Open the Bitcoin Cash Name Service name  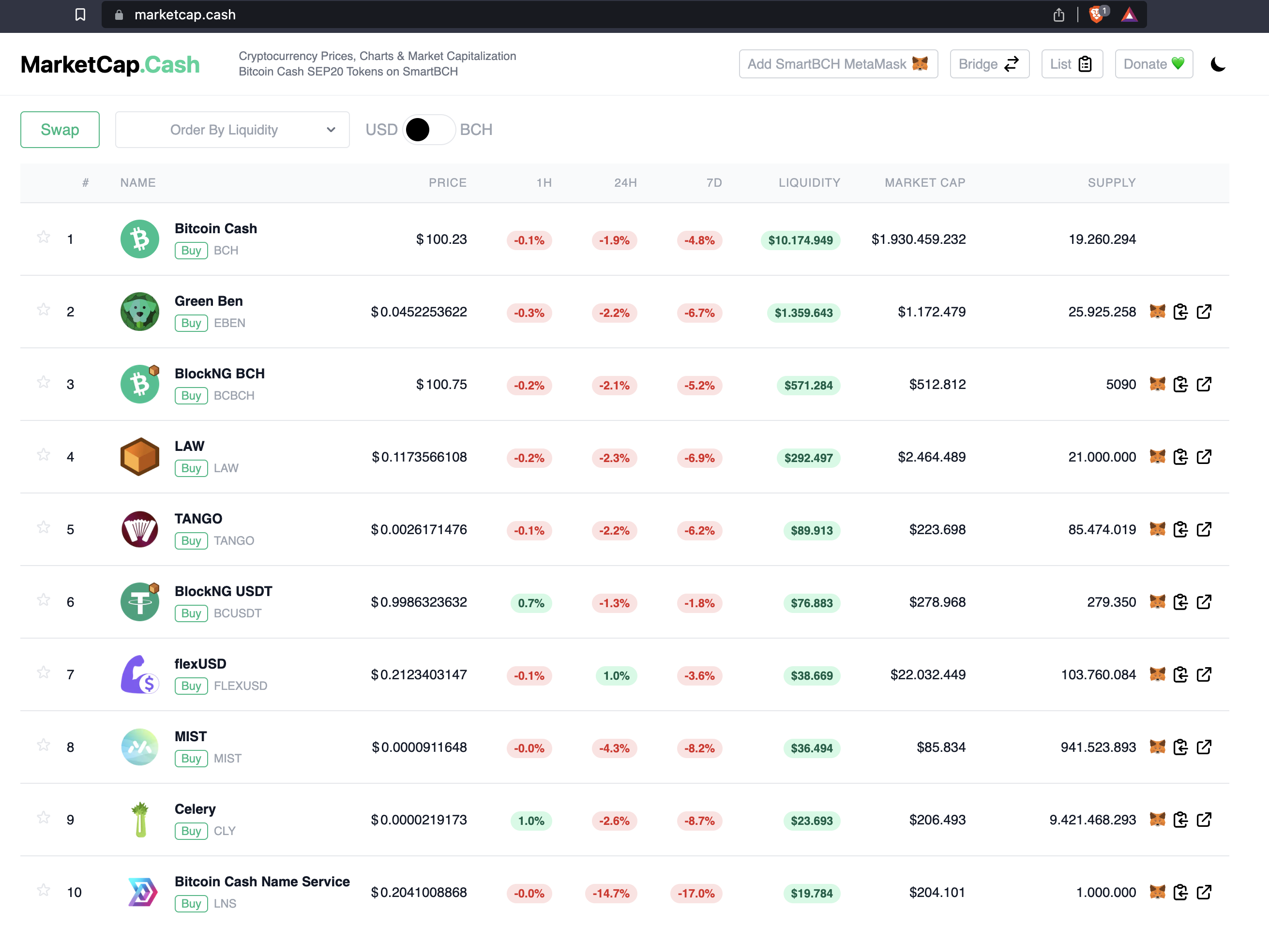pyautogui.click(x=262, y=881)
